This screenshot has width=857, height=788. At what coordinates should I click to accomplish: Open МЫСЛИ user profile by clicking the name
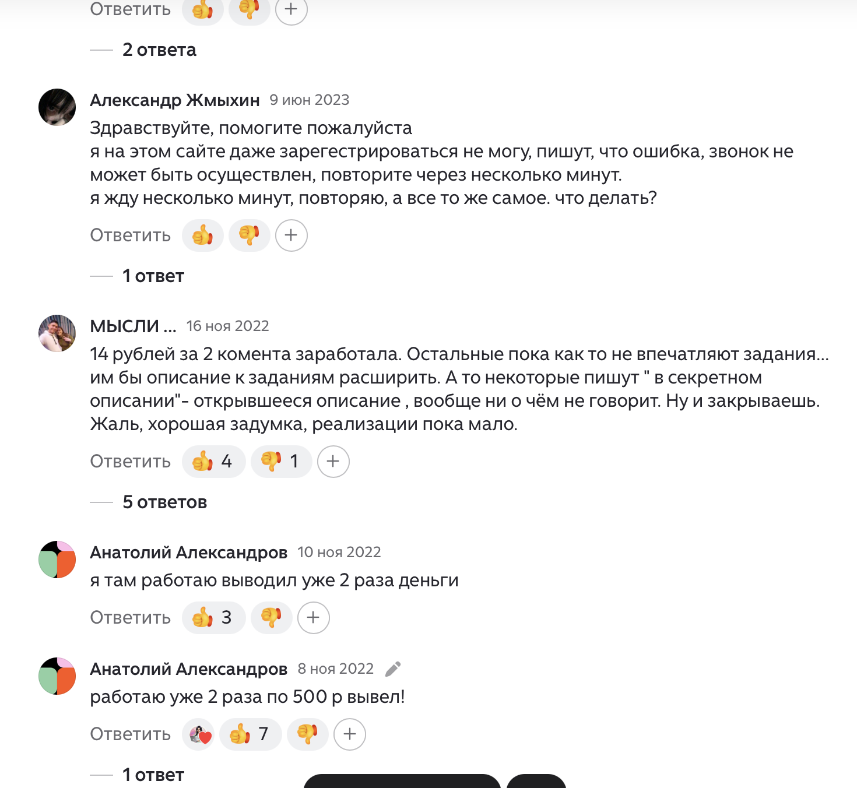point(133,326)
